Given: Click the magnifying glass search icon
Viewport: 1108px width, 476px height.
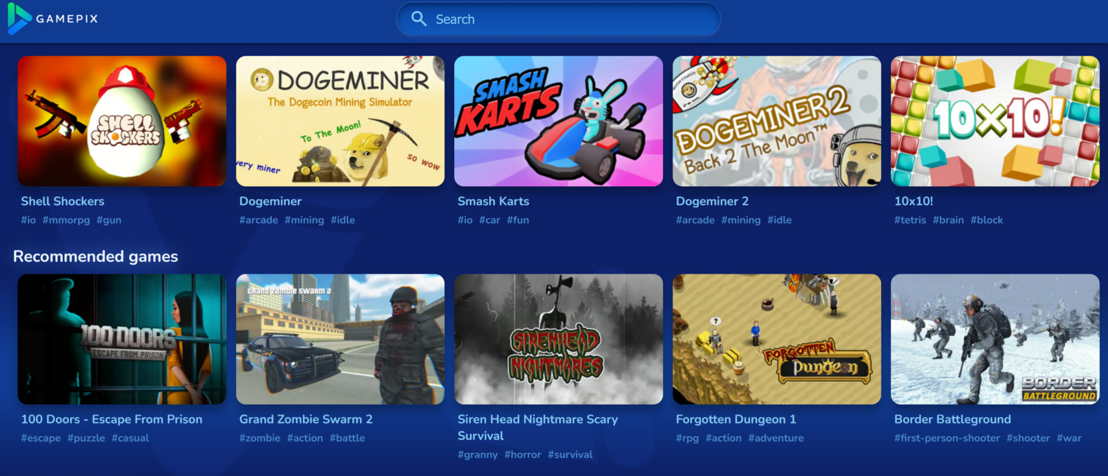Looking at the screenshot, I should [x=419, y=19].
